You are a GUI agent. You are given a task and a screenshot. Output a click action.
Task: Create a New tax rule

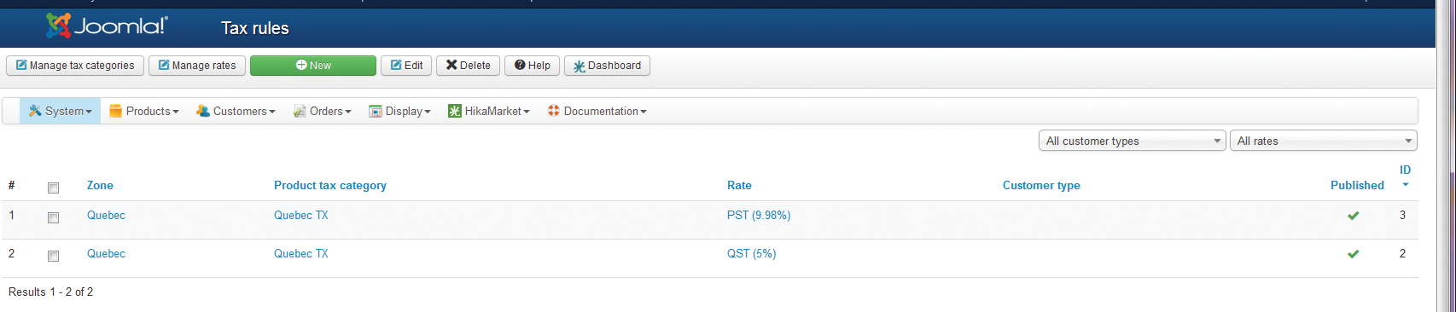(x=313, y=66)
